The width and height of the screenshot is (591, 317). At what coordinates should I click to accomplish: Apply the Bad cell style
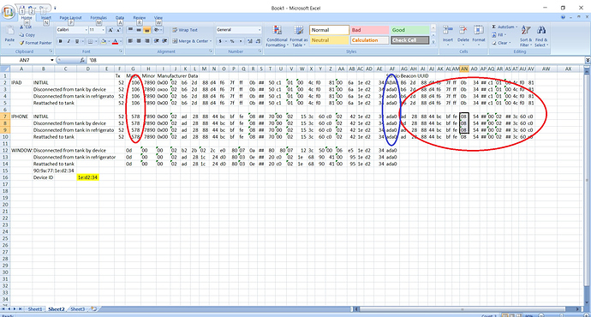tap(370, 30)
